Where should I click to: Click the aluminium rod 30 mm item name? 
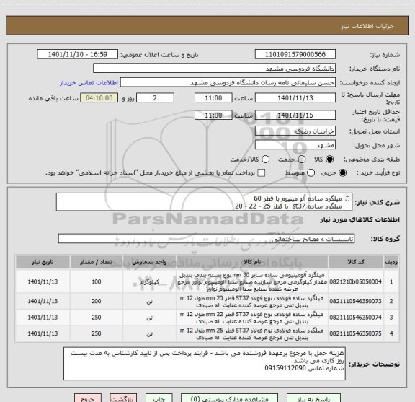[252, 282]
